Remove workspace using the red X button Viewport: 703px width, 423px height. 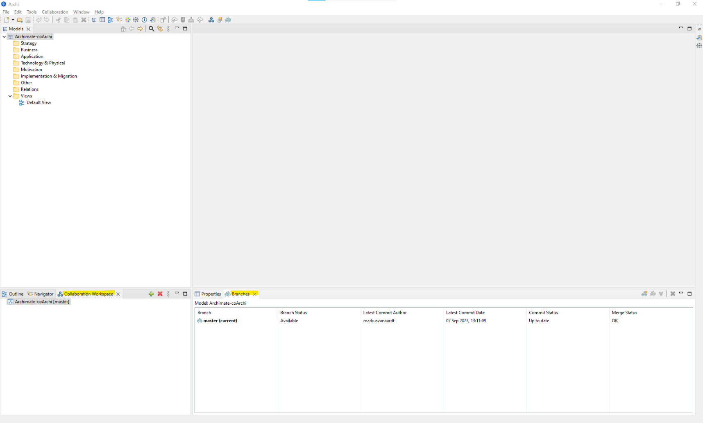point(160,294)
